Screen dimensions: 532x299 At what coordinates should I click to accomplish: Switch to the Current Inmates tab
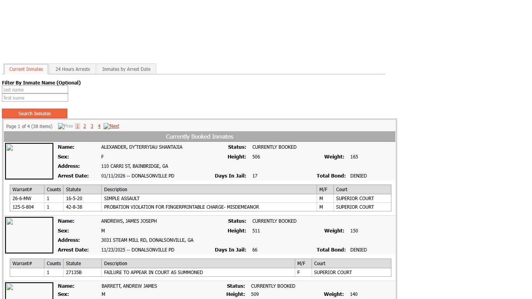pos(26,69)
